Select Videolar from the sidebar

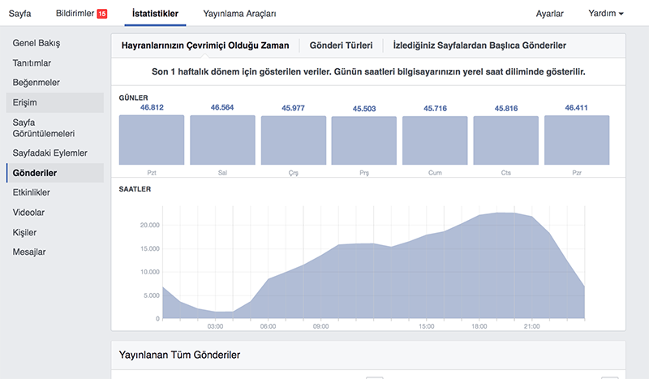click(x=28, y=213)
